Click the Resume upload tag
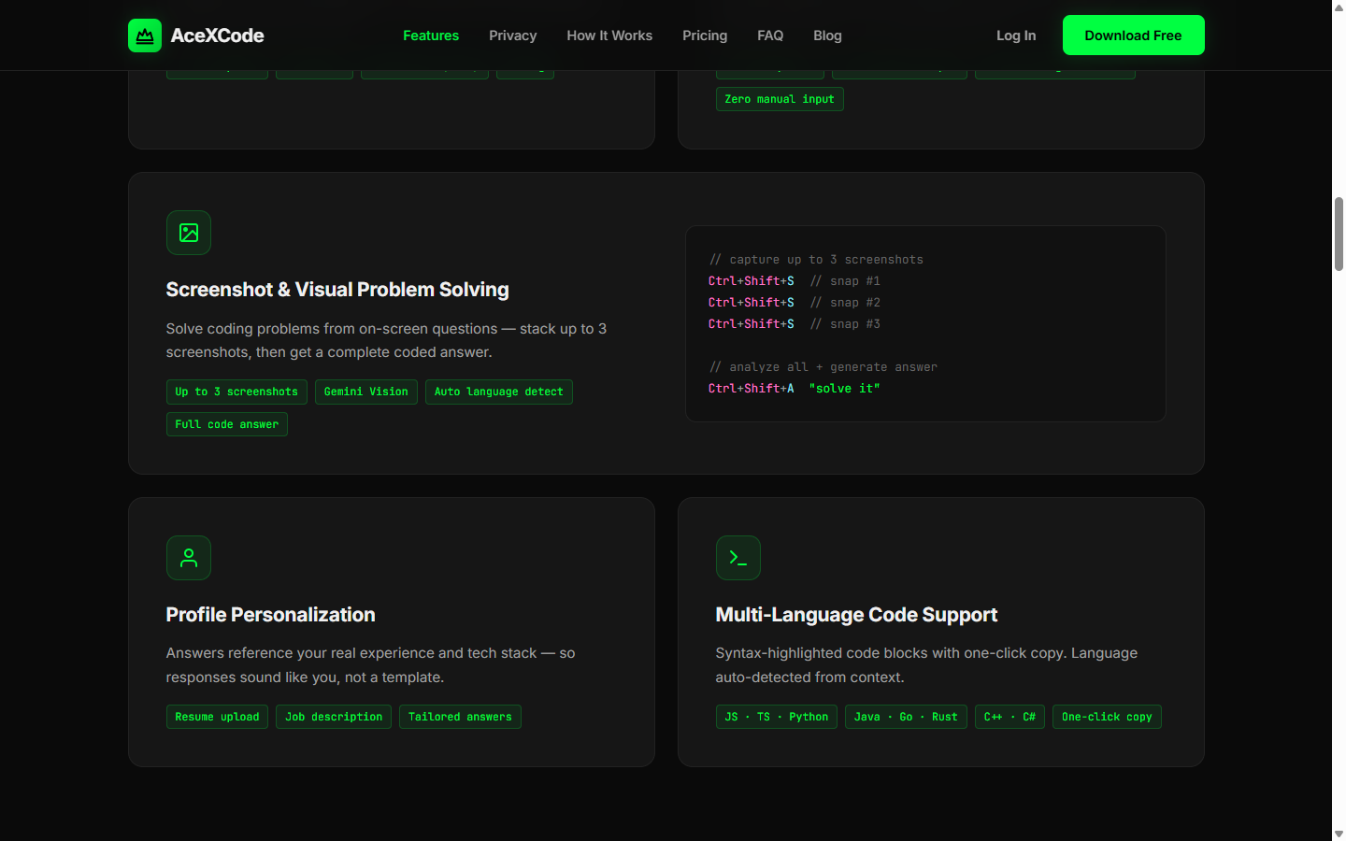This screenshot has width=1346, height=841. click(217, 717)
